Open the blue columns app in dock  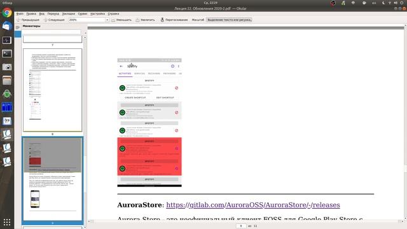[7, 108]
